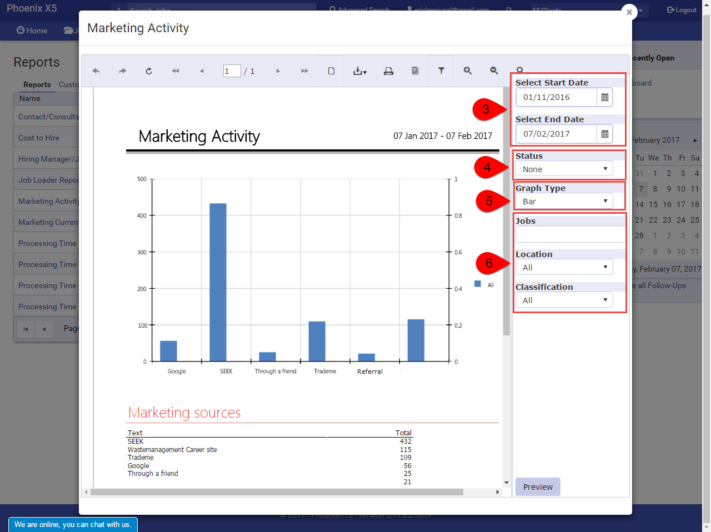This screenshot has width=711, height=532.
Task: Click previous-page button in background reports pager
Action: click(x=44, y=329)
